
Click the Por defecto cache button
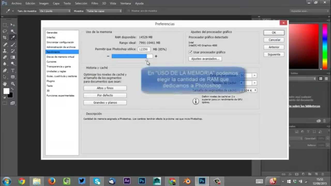105,95
